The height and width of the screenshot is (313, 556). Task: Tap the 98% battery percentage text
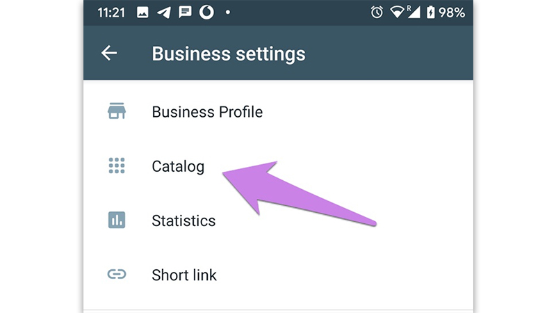(451, 13)
